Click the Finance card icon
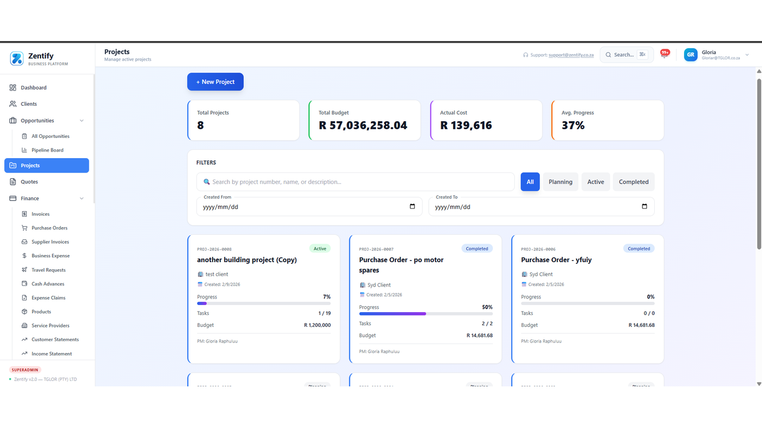762x428 pixels. tap(13, 199)
